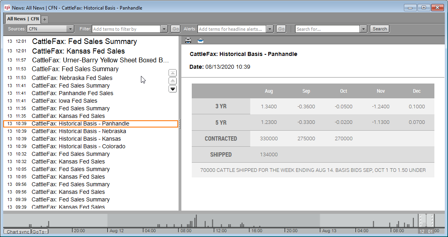Open Historical Basis - Nebraska headline

point(78,131)
